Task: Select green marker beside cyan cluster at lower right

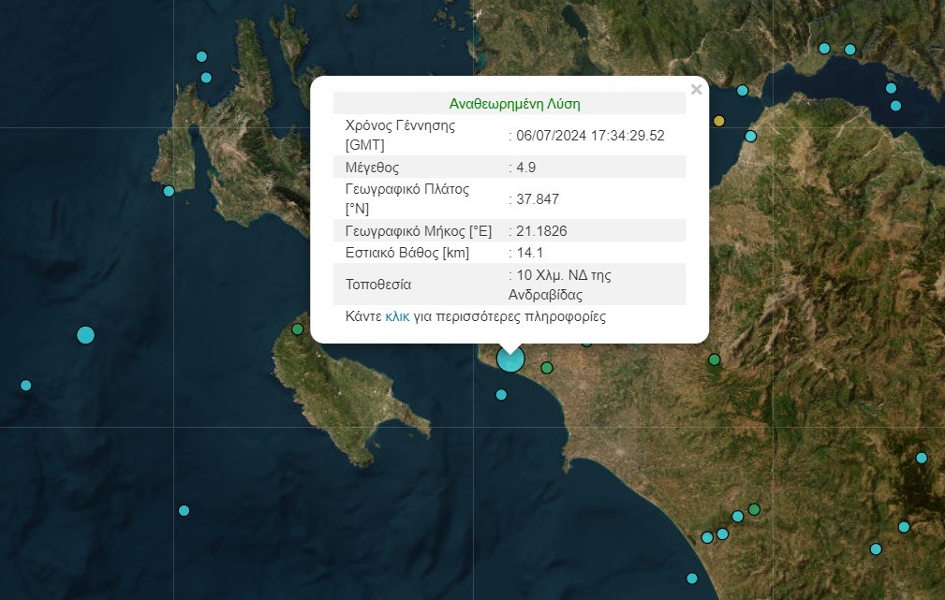Action: [754, 509]
